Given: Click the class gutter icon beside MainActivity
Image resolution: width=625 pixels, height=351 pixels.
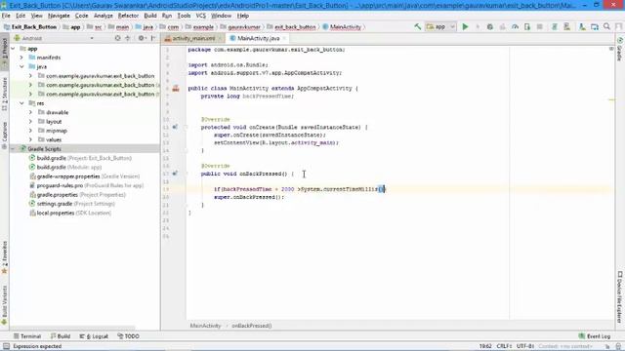Looking at the screenshot, I should pyautogui.click(x=176, y=89).
